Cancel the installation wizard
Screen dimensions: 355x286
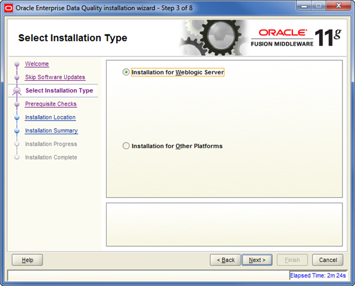pyautogui.click(x=328, y=260)
